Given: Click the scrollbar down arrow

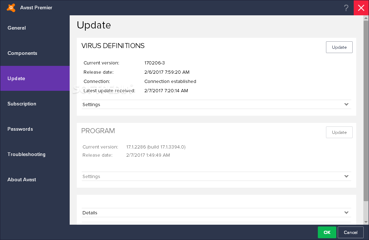Looking at the screenshot, I should [x=366, y=222].
